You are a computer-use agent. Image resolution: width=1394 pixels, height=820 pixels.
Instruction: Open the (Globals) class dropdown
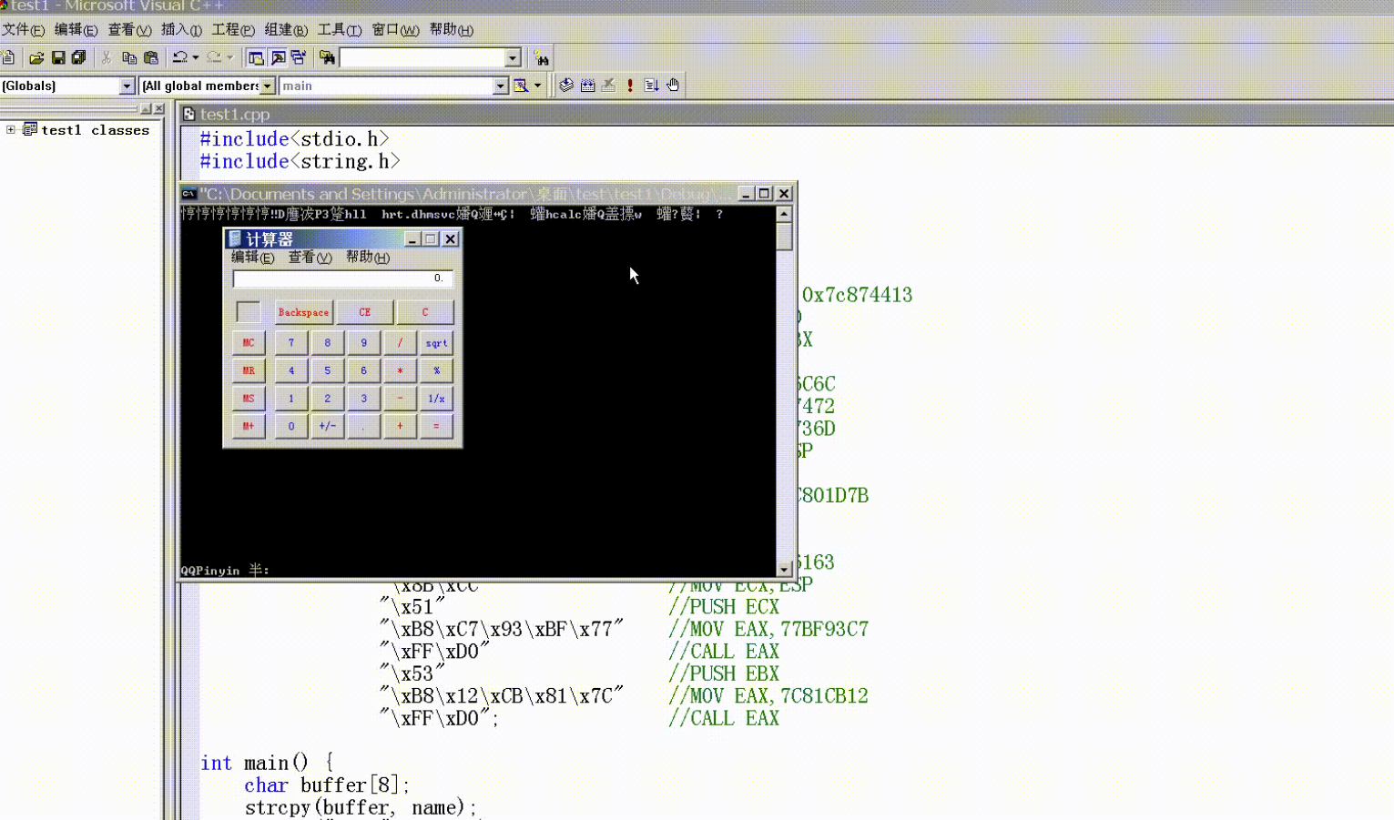[x=127, y=86]
